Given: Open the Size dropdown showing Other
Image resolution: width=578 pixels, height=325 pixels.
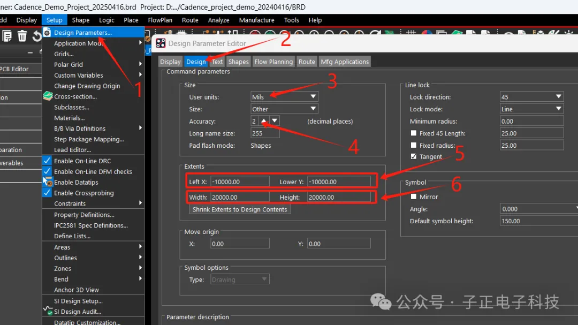Looking at the screenshot, I should coord(284,109).
